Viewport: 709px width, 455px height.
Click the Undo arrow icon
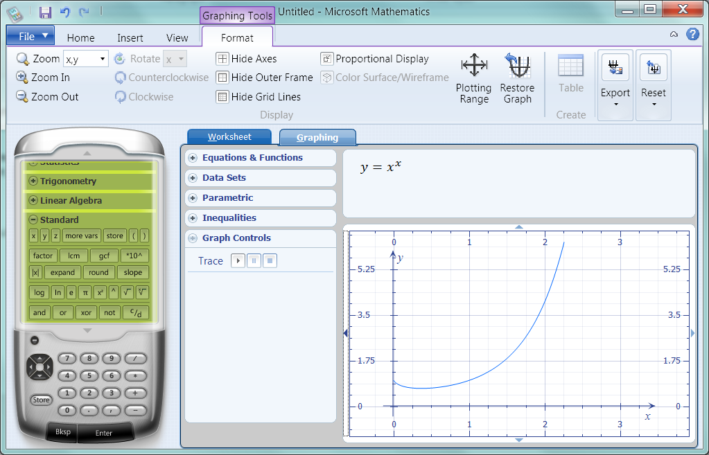(65, 12)
